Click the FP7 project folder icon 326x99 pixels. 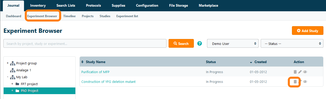click(17, 84)
